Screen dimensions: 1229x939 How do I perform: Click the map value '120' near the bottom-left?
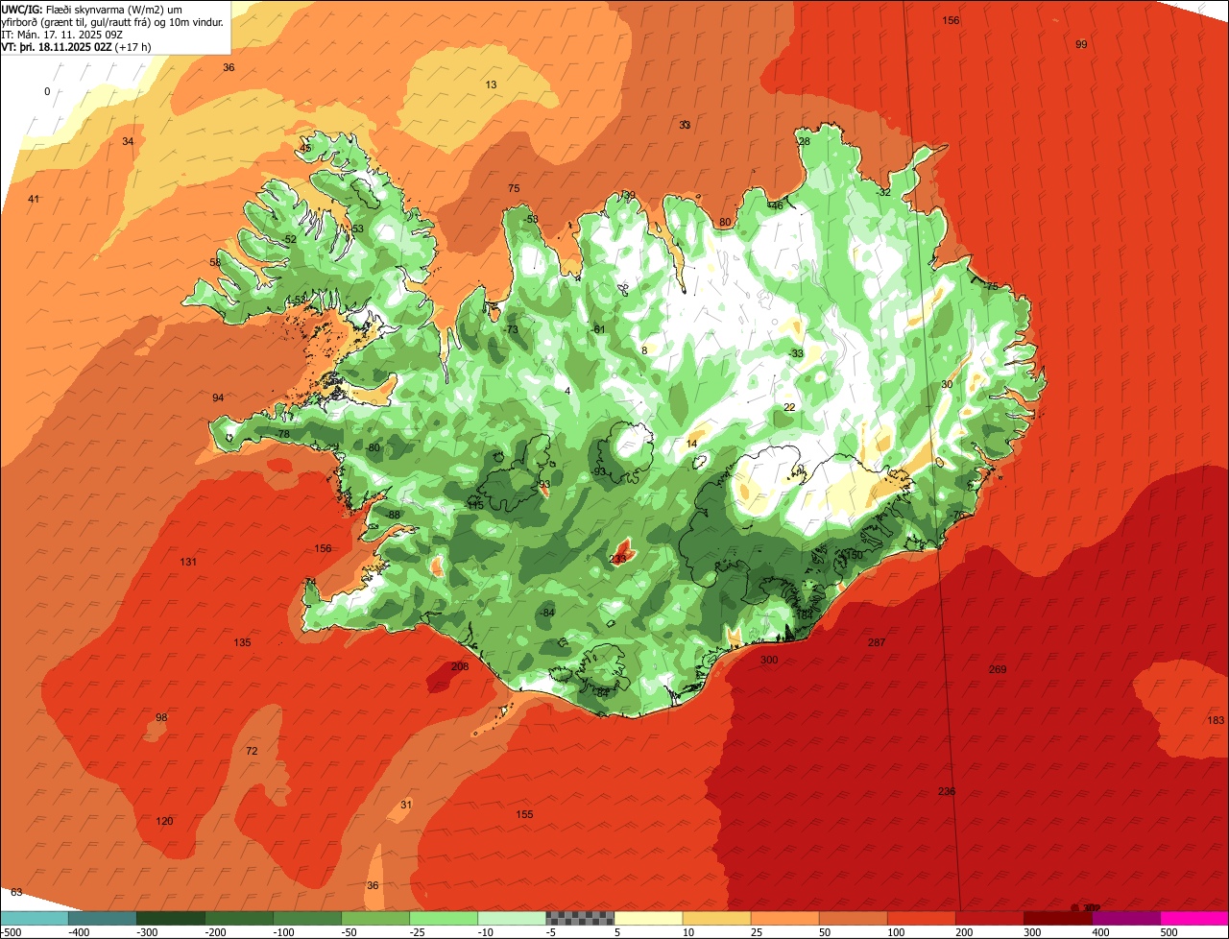click(164, 821)
